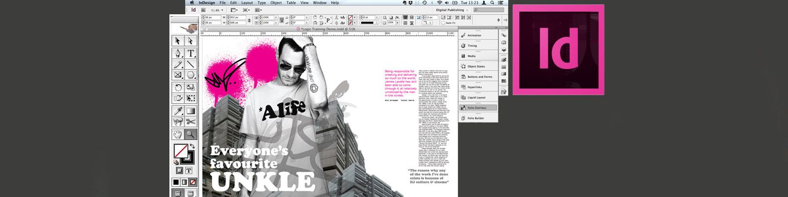Open the Timing panel
Image resolution: width=788 pixels, height=197 pixels.
[x=478, y=46]
